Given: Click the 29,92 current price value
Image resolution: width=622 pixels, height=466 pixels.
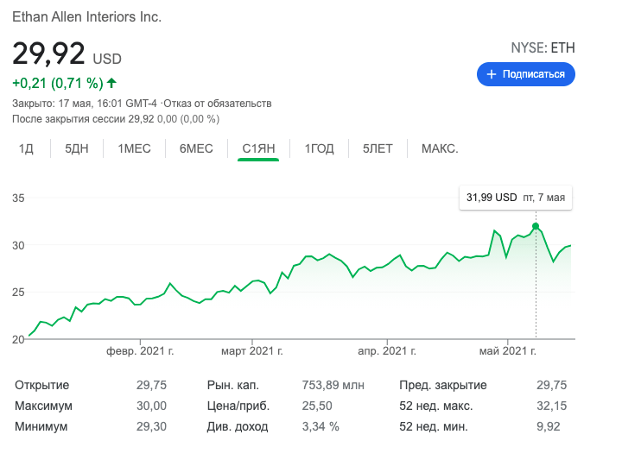Looking at the screenshot, I should click(48, 54).
